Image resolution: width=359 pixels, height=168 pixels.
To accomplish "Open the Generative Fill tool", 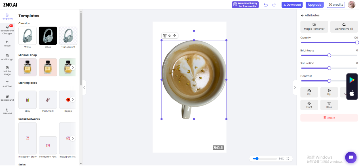I will pos(344,27).
